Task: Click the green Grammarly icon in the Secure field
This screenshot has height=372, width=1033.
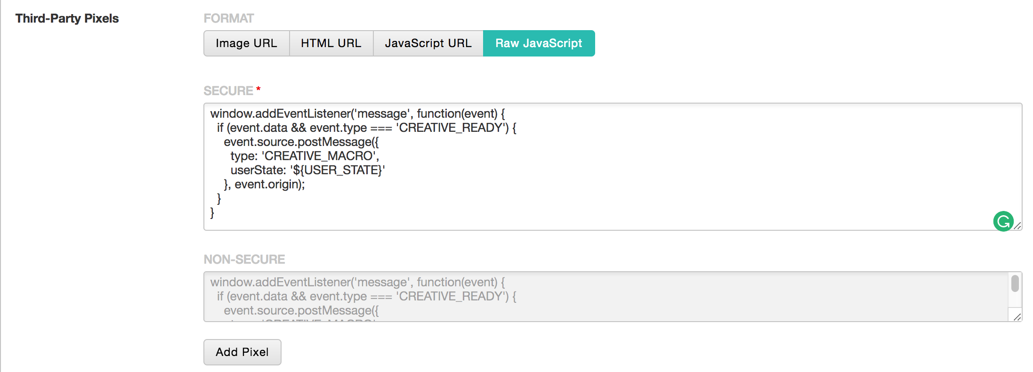Action: [x=1003, y=221]
